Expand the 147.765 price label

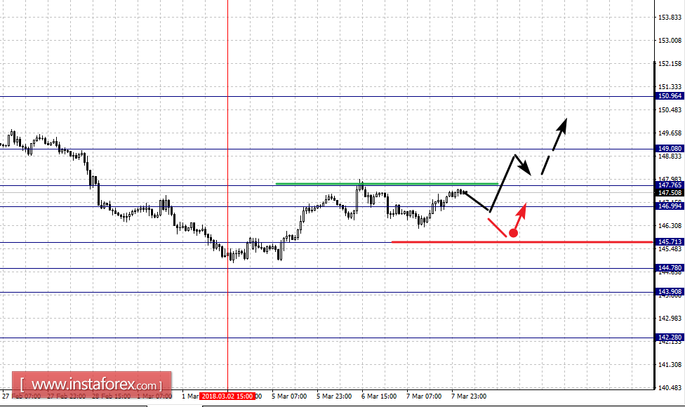click(667, 184)
